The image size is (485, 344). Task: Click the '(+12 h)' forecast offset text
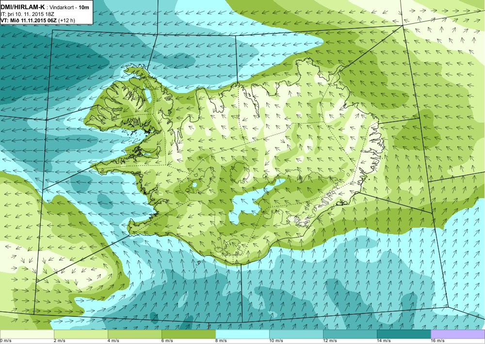click(66, 21)
